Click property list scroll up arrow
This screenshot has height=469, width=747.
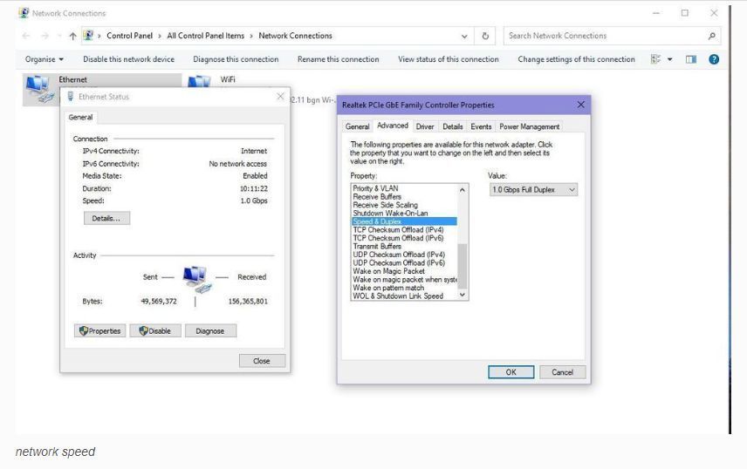(463, 189)
